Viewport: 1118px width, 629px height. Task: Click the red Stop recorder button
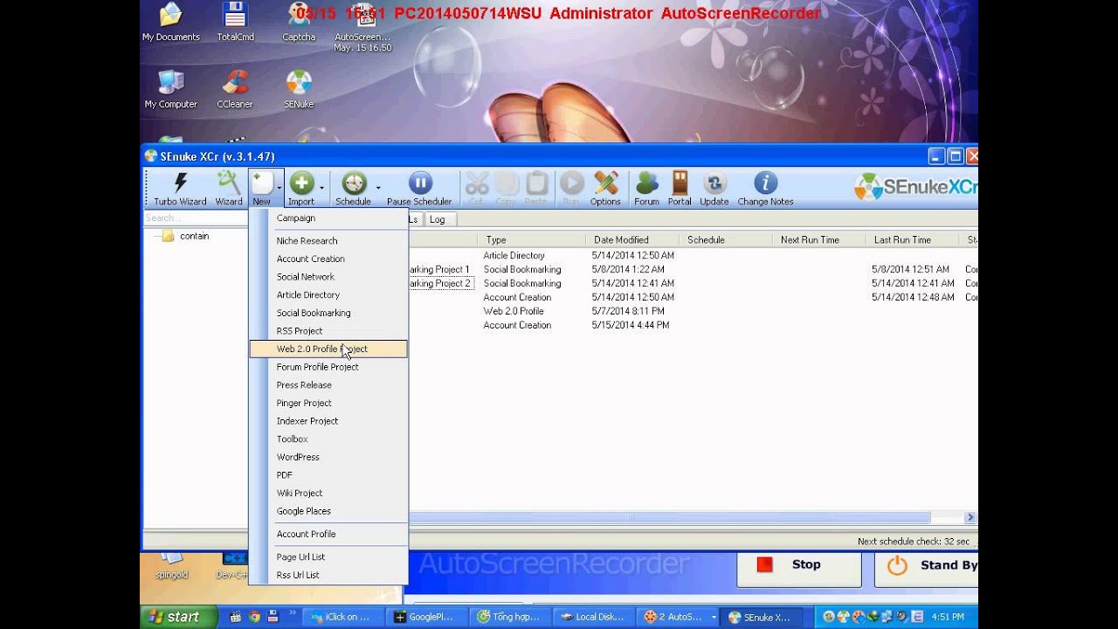(x=798, y=565)
